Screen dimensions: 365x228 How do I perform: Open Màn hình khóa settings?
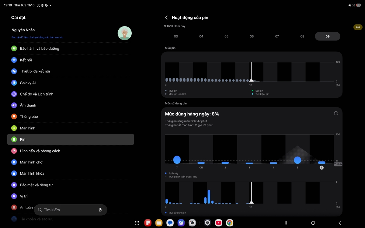click(71, 174)
